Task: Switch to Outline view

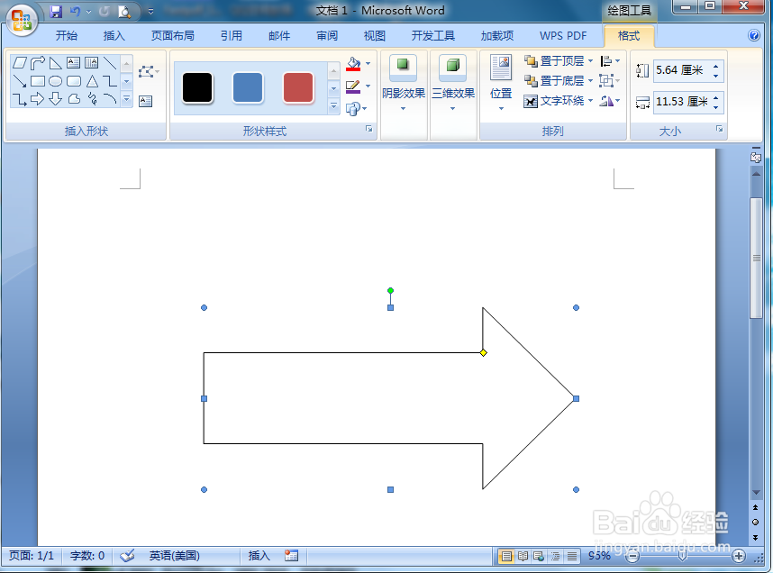Action: coord(555,556)
